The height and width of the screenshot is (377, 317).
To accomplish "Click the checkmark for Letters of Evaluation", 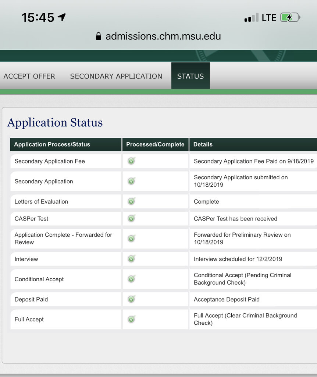I will (x=131, y=201).
